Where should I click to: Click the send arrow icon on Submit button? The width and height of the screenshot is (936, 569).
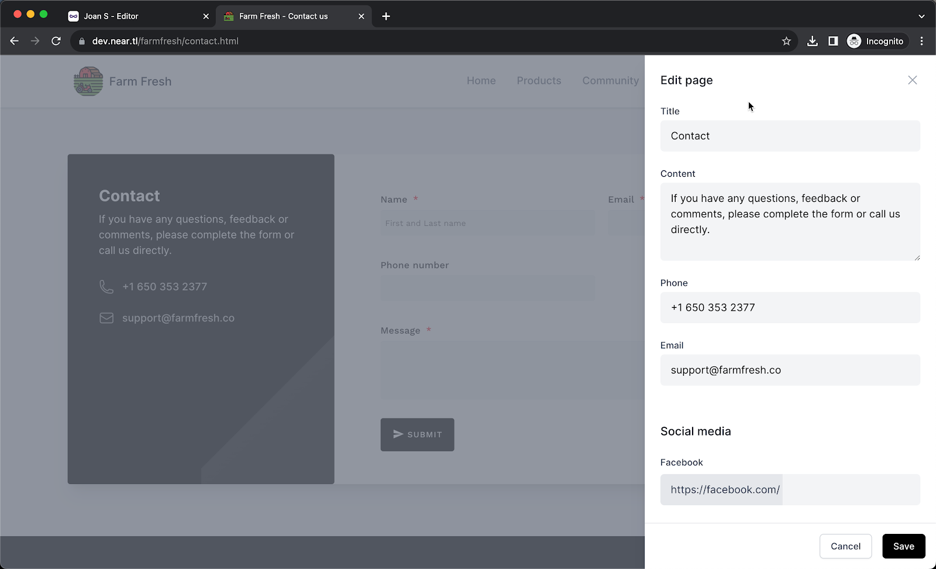(x=398, y=434)
